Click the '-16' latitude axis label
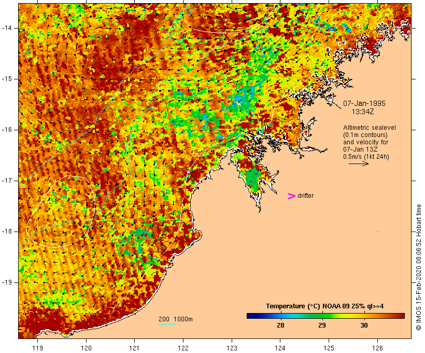The height and width of the screenshot is (353, 425). coord(7,130)
